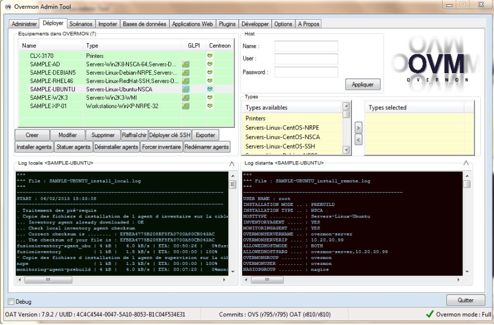Click local log horizontal scrollbar thumb
Image resolution: width=494 pixels, height=325 pixels.
tap(47, 280)
